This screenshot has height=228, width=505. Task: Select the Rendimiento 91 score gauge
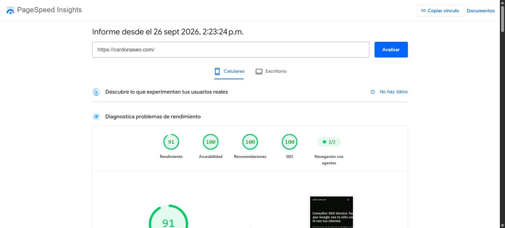pos(171,142)
